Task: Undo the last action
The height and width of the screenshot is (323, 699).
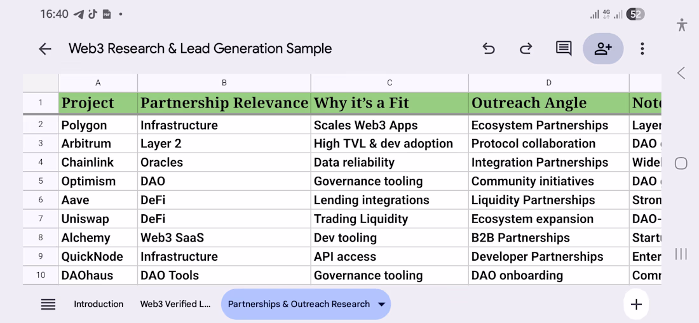Action: [489, 49]
